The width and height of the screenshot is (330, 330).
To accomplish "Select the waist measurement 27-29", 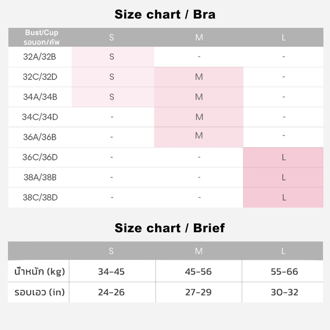I will point(199,292).
